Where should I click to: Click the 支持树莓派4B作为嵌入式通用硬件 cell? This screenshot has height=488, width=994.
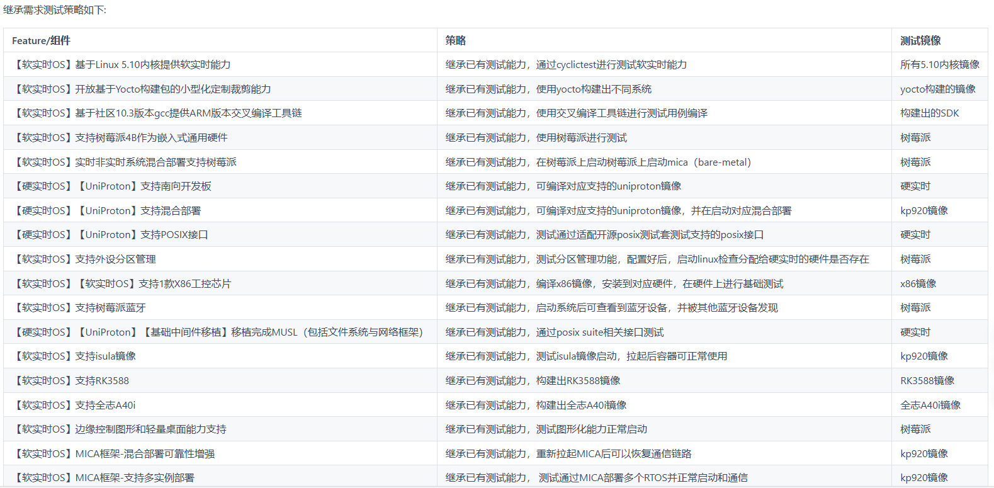(120, 138)
